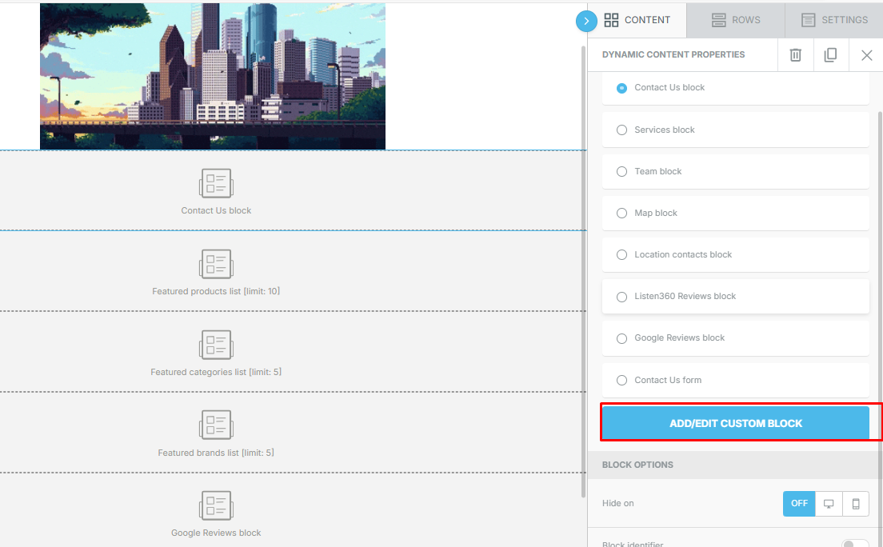Toggle the Block identifier switch
This screenshot has width=883, height=547.
coord(854,544)
